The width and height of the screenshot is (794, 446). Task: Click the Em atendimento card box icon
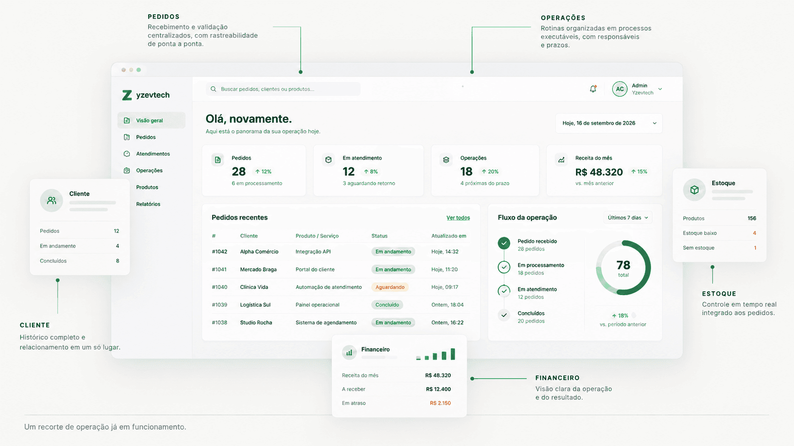[x=329, y=160]
